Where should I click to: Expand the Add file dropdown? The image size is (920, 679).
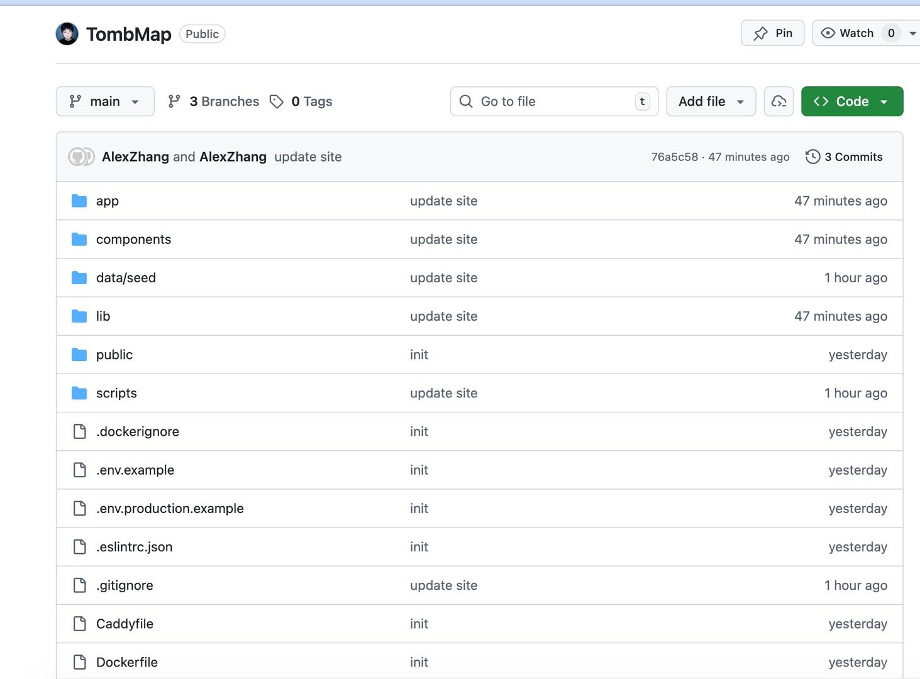click(711, 101)
